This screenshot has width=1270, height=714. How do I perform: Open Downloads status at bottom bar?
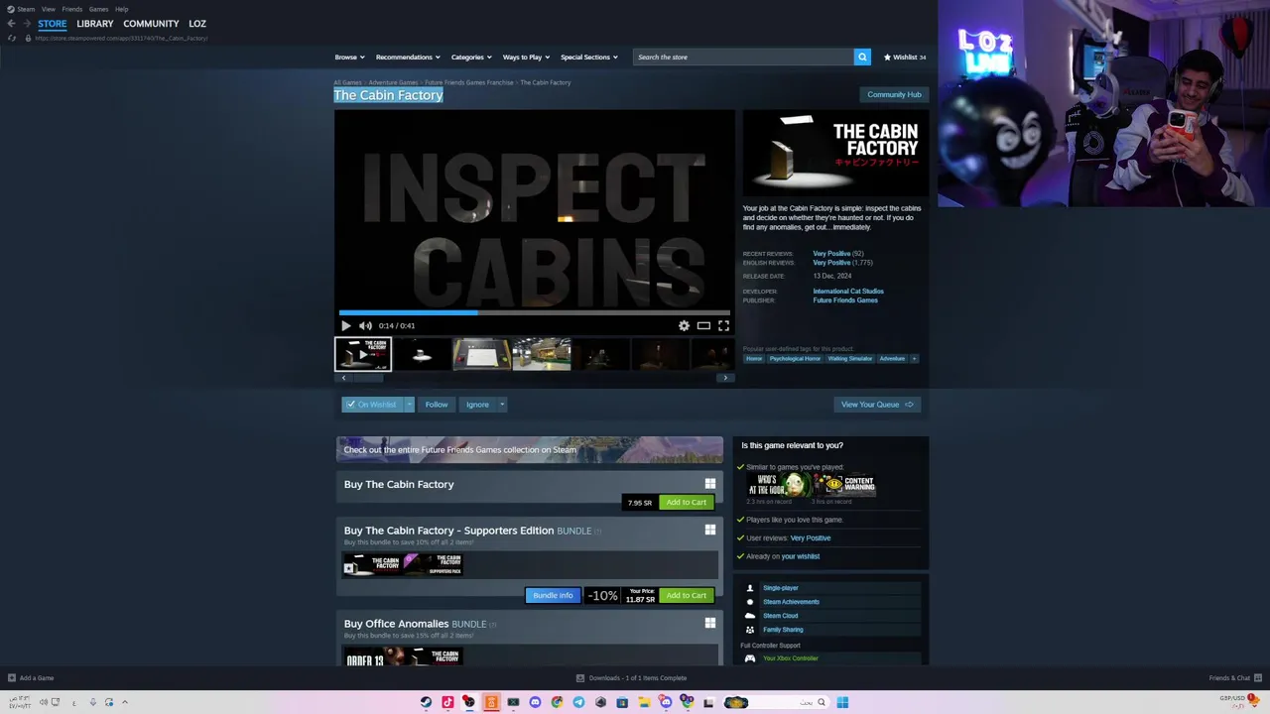[x=632, y=678]
